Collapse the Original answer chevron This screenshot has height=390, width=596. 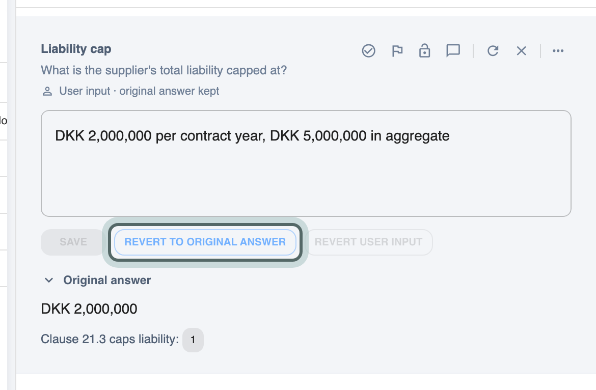tap(49, 280)
